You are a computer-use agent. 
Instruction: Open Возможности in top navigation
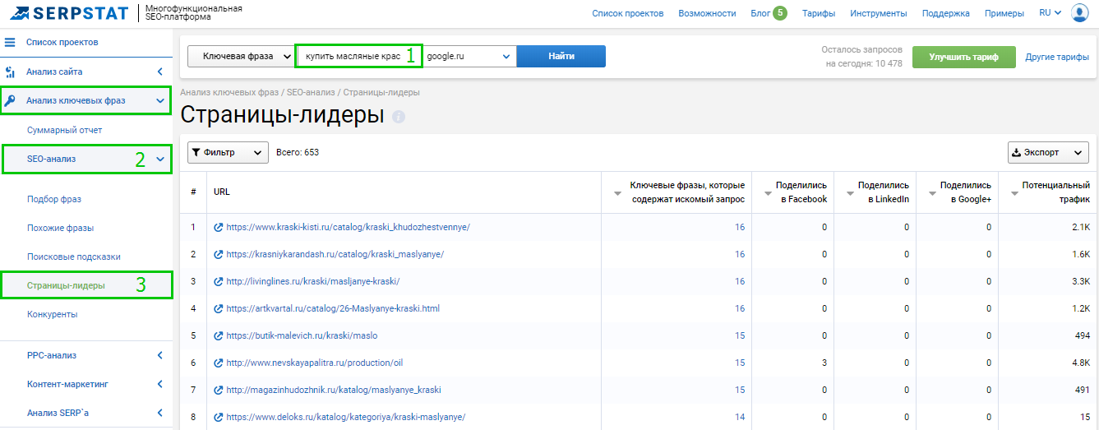(x=708, y=13)
